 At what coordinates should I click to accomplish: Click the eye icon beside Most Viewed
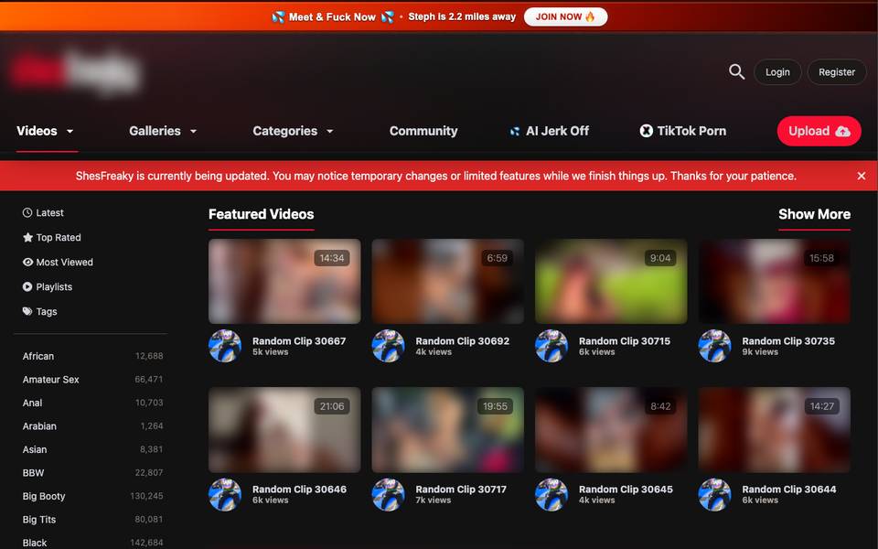pos(27,262)
